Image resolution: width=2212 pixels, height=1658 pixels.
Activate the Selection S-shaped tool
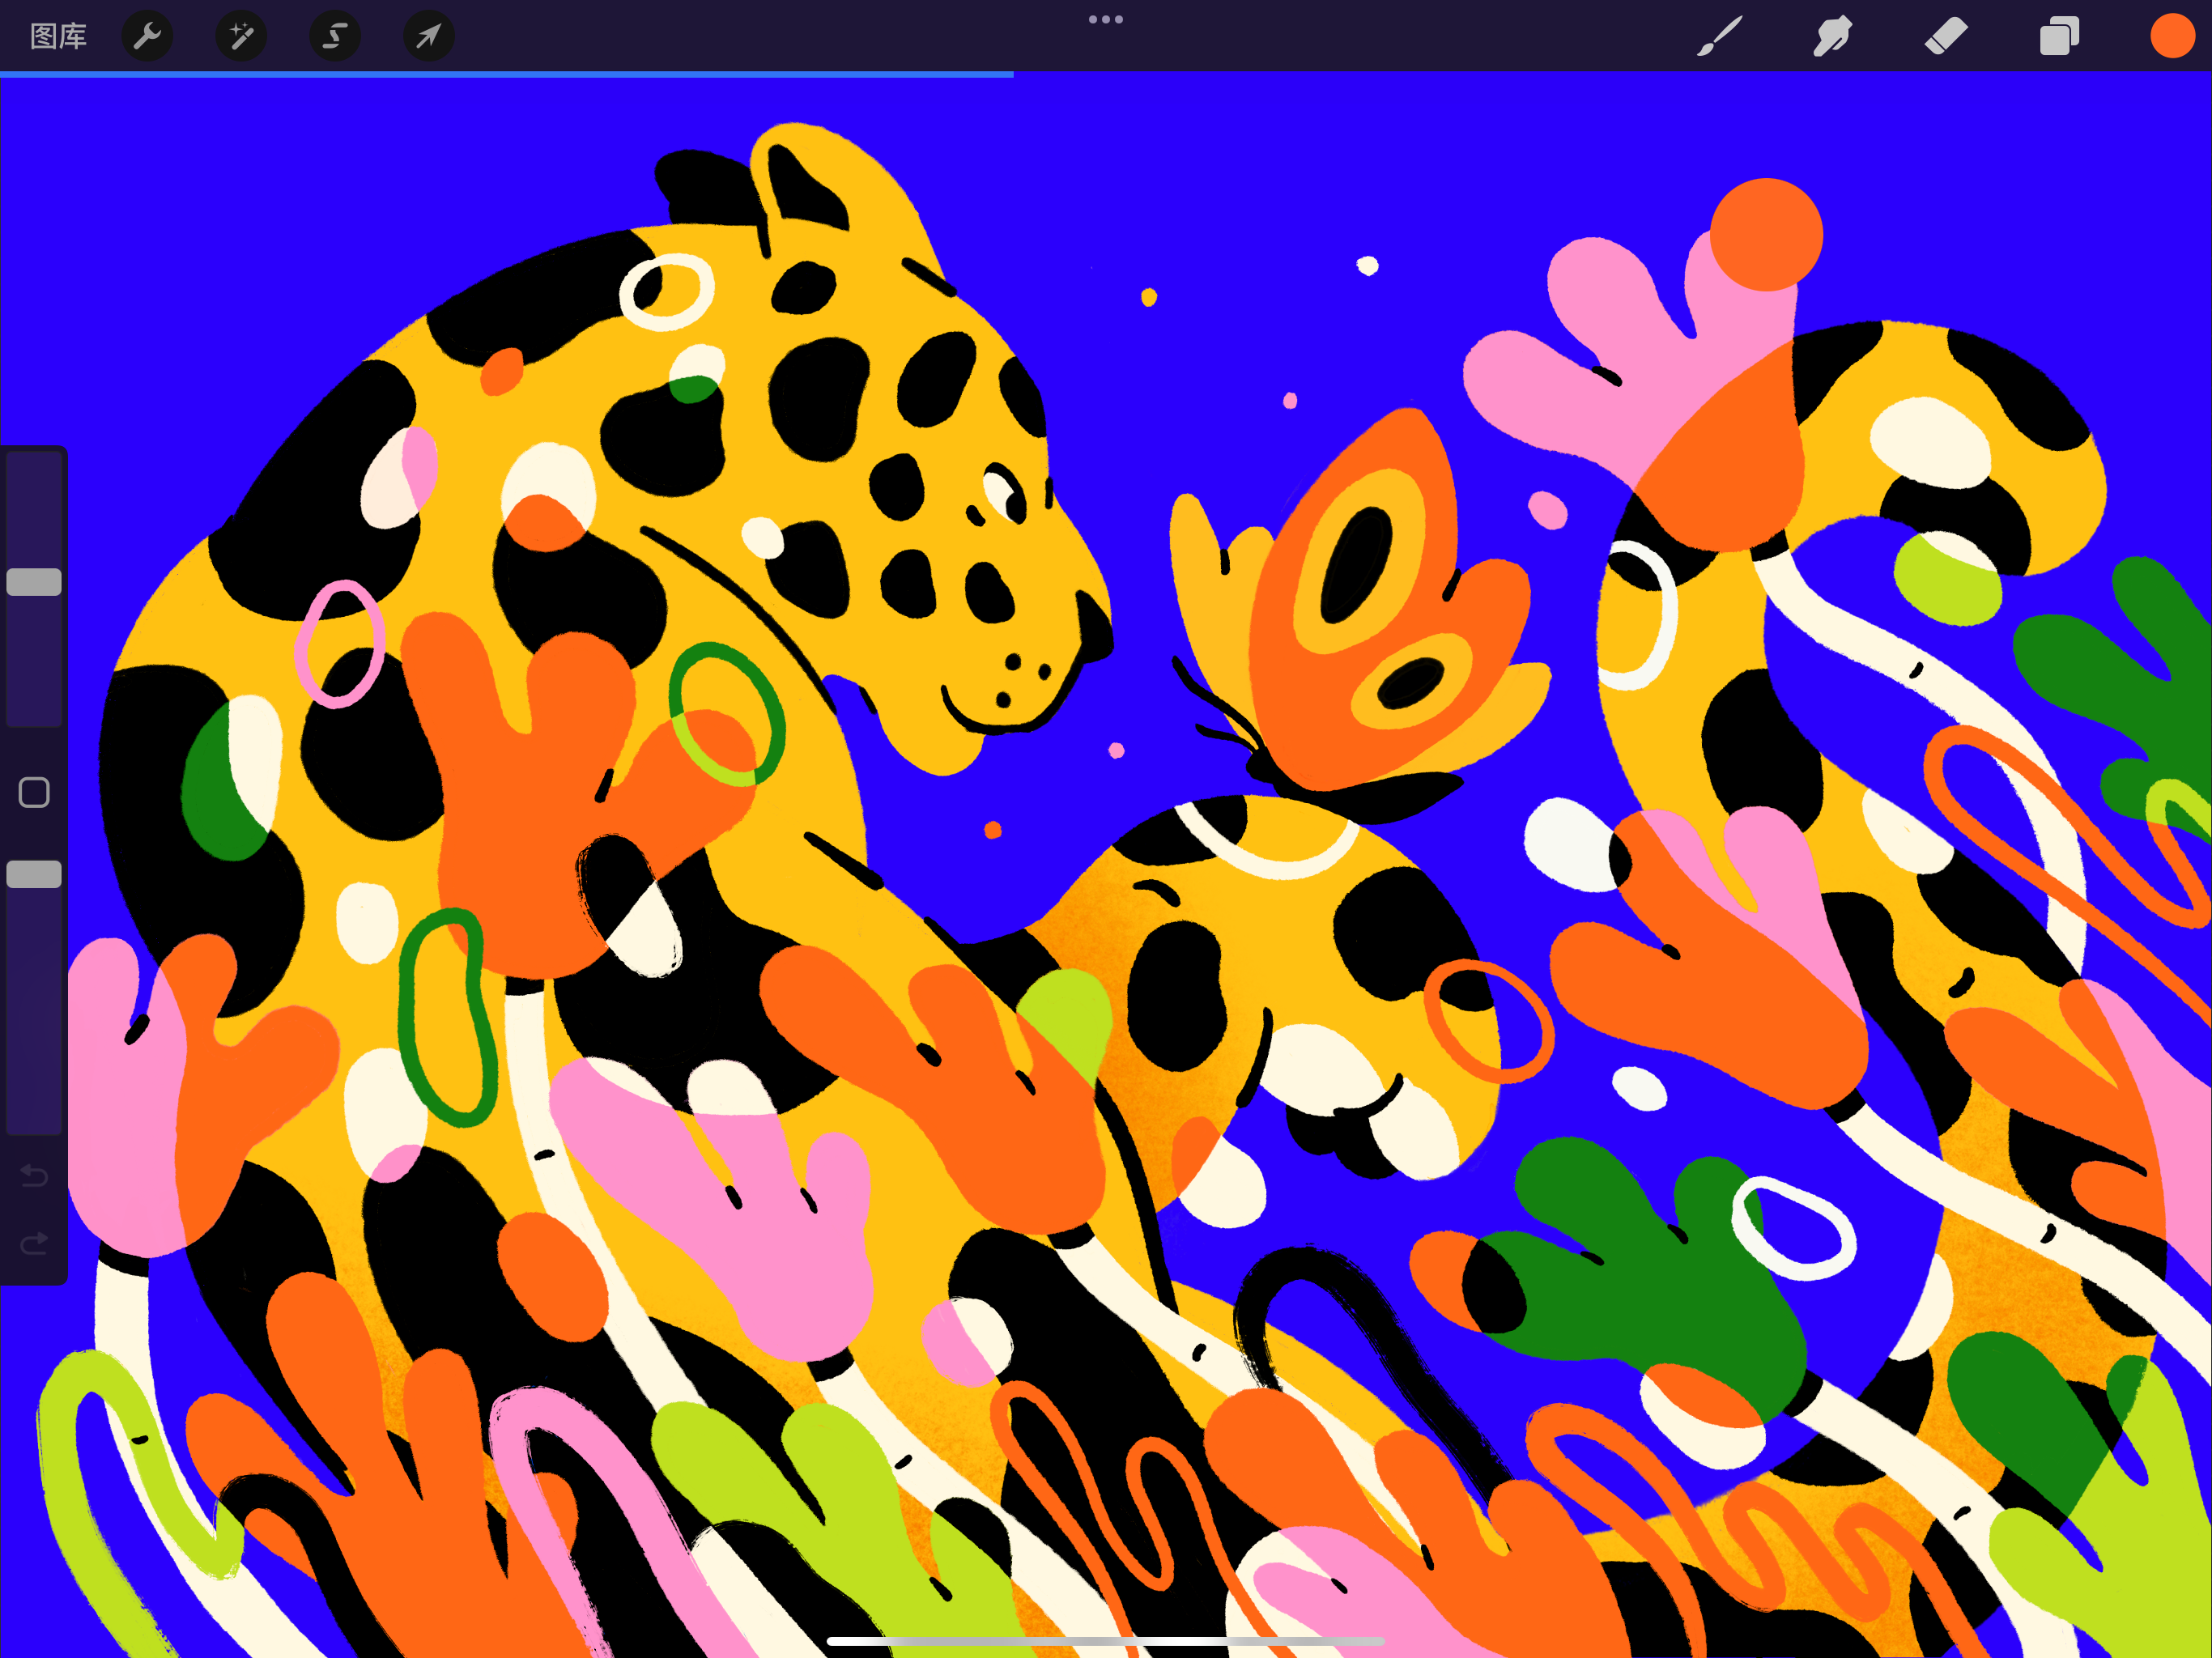[335, 37]
